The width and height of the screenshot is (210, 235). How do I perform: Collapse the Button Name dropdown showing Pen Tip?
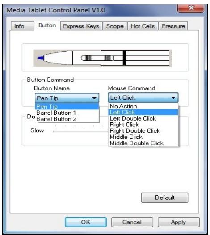67,98
